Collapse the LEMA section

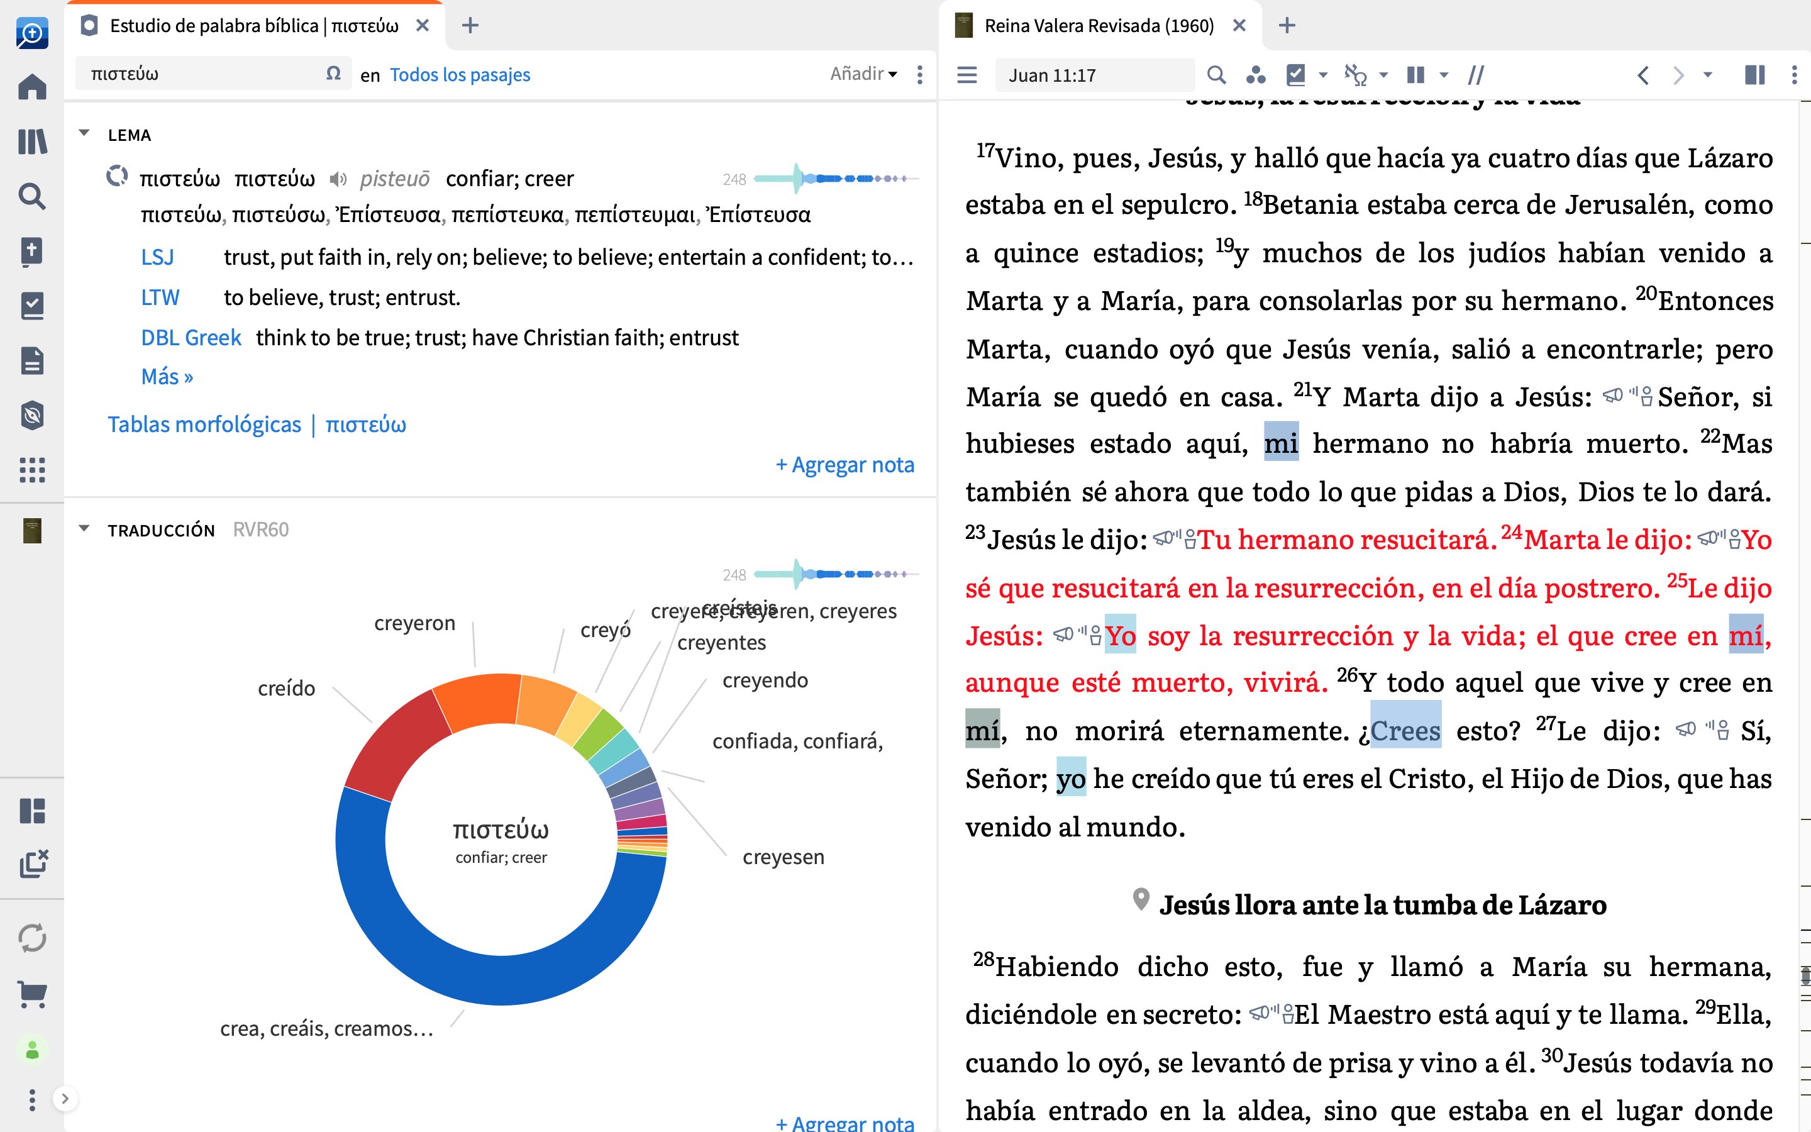[x=84, y=134]
